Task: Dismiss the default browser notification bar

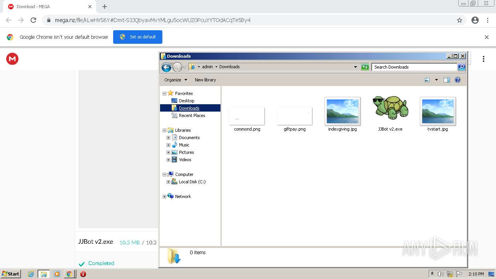Action: [487, 37]
